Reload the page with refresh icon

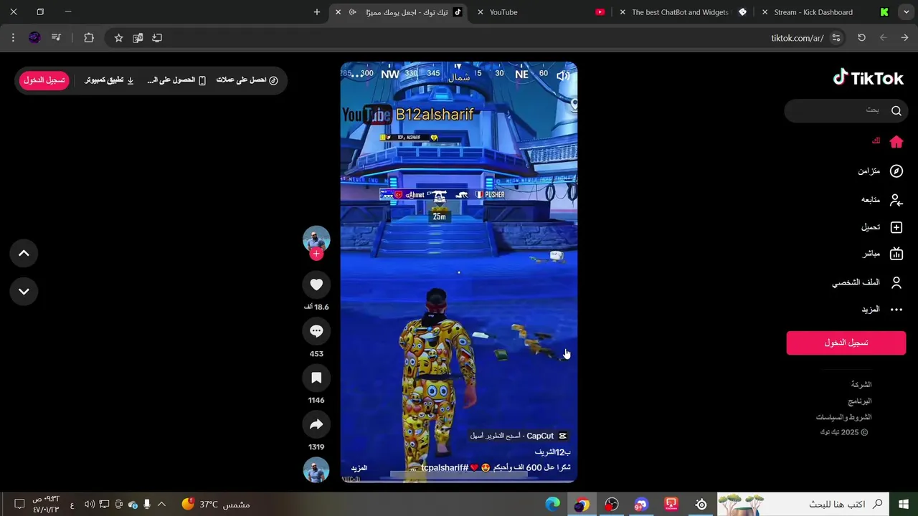coord(861,38)
